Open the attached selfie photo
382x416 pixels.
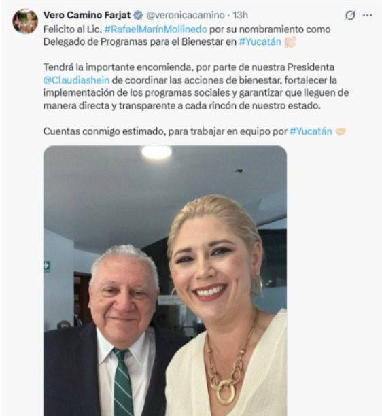[x=165, y=281]
